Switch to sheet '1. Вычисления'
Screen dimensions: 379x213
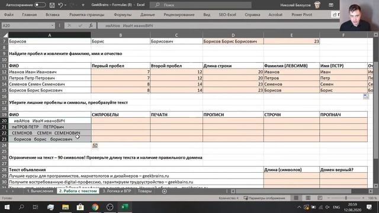coord(40,191)
